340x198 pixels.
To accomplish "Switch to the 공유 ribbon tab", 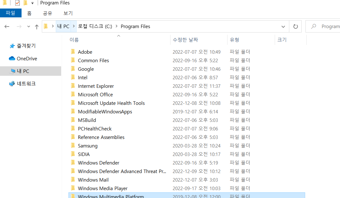I will (x=48, y=13).
